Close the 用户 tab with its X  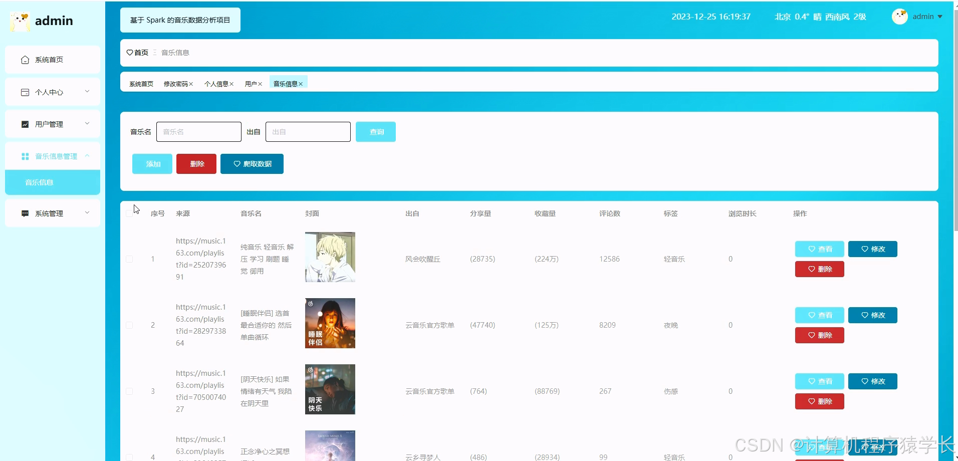[260, 84]
